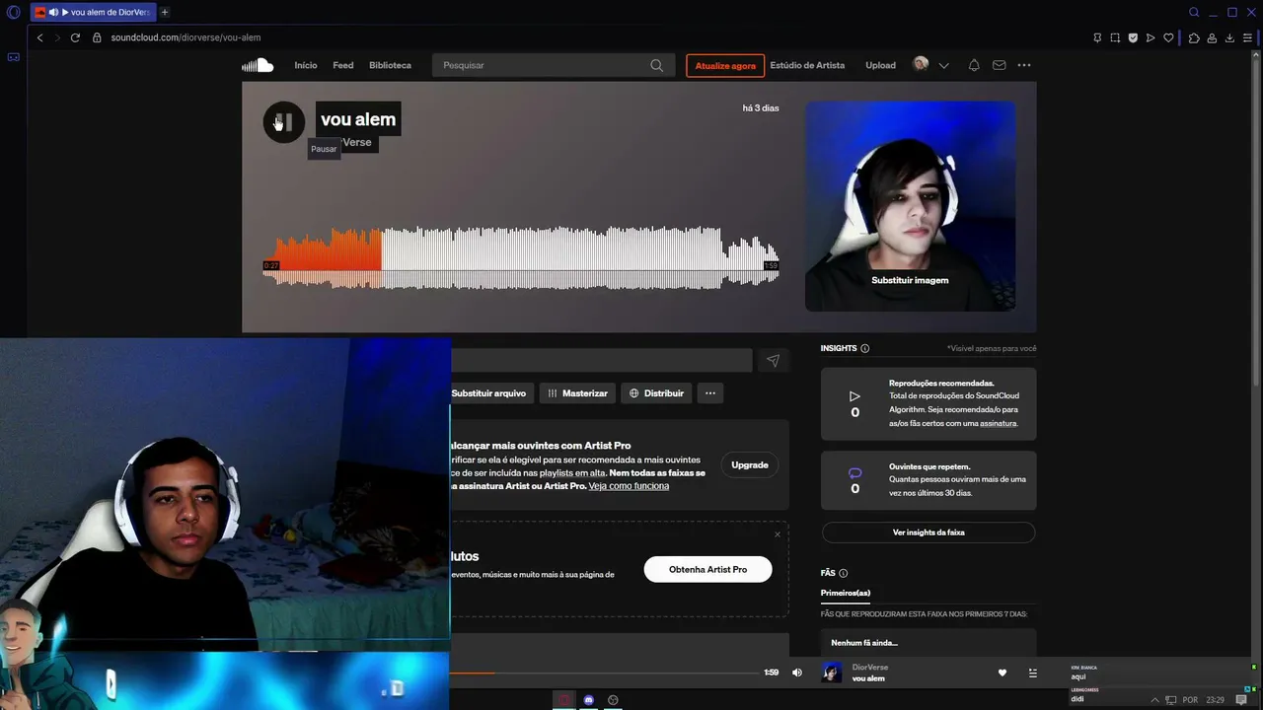The image size is (1263, 710).
Task: Pause the track with the large pause button
Action: (283, 122)
